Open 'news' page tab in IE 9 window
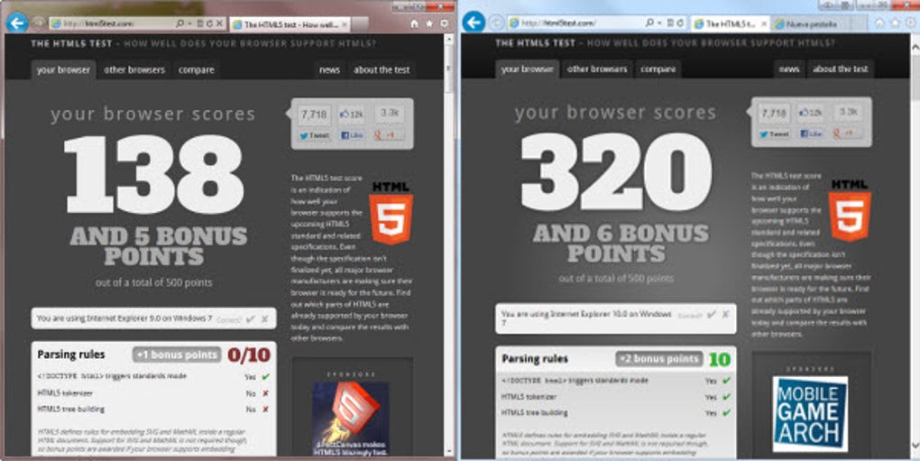Screen dimensions: 920x461 330,69
